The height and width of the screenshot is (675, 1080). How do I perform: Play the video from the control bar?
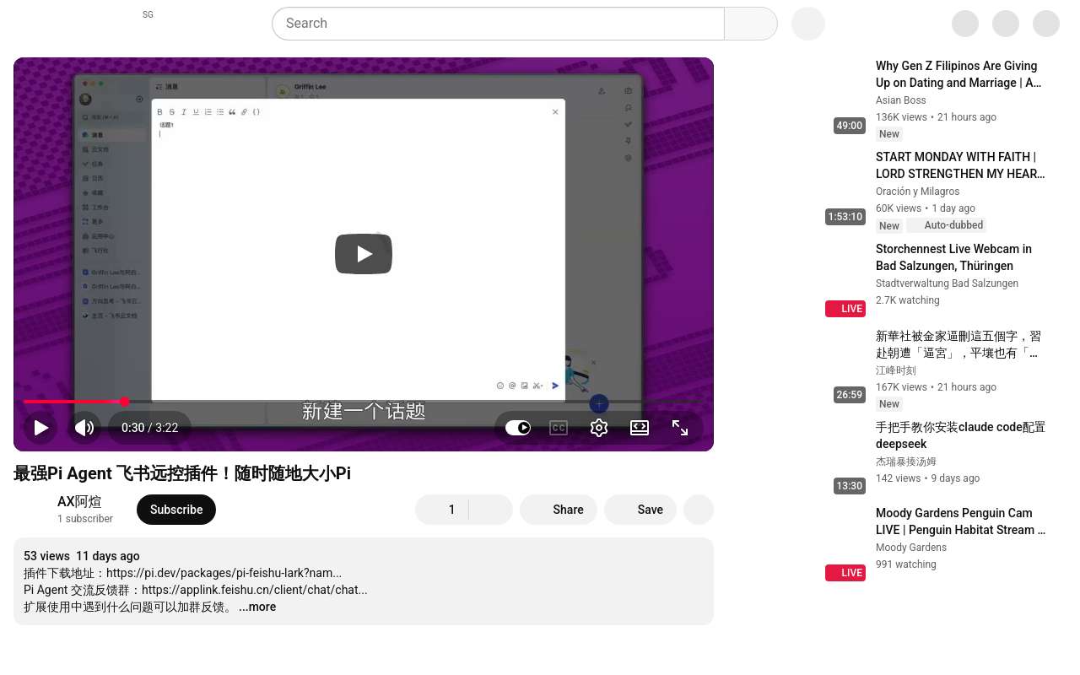point(40,428)
